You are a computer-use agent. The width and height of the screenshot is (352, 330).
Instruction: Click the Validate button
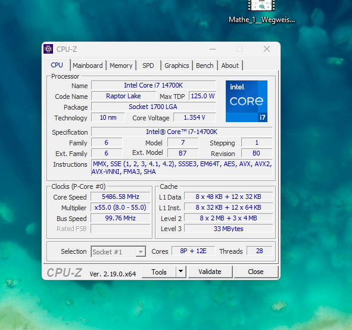click(210, 272)
